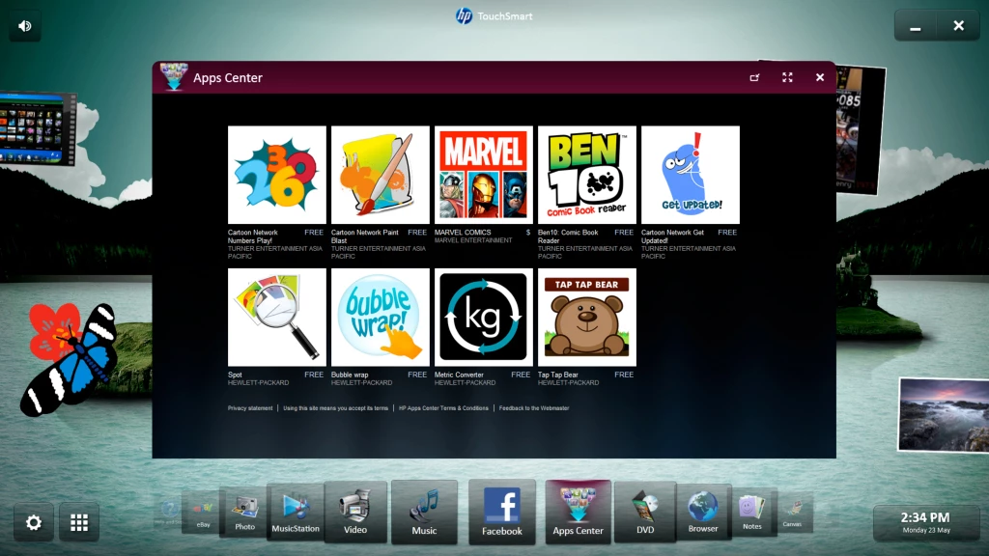Open the tilted clock widget window behind Apps Center

pyautogui.click(x=861, y=129)
